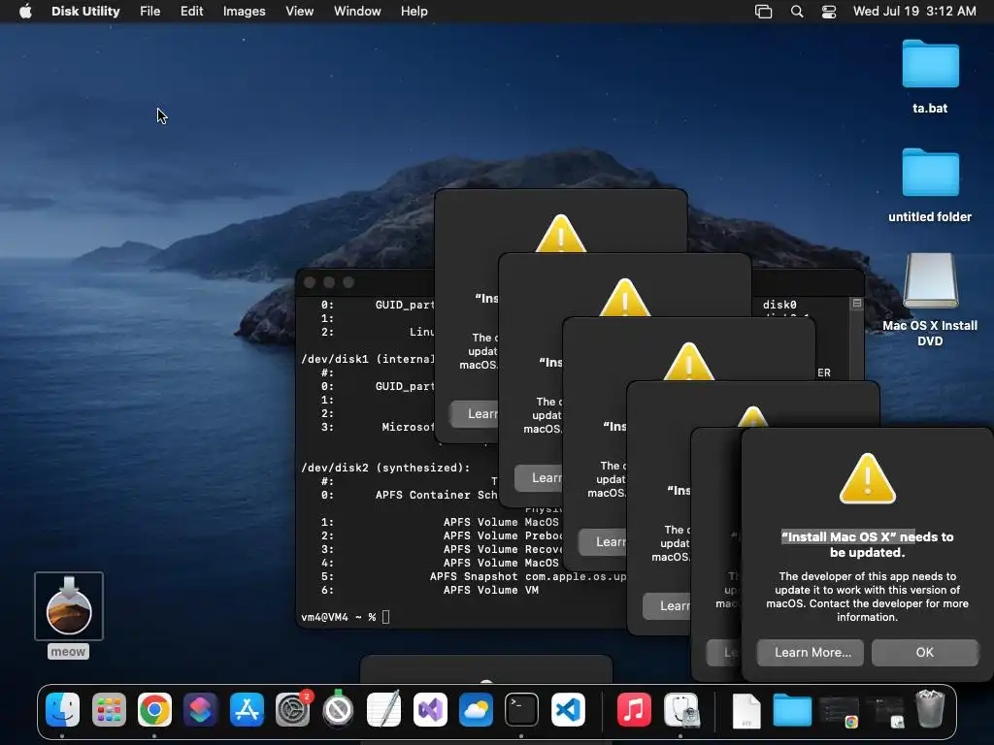Open the File menu
Image resolution: width=994 pixels, height=745 pixels.
click(150, 12)
